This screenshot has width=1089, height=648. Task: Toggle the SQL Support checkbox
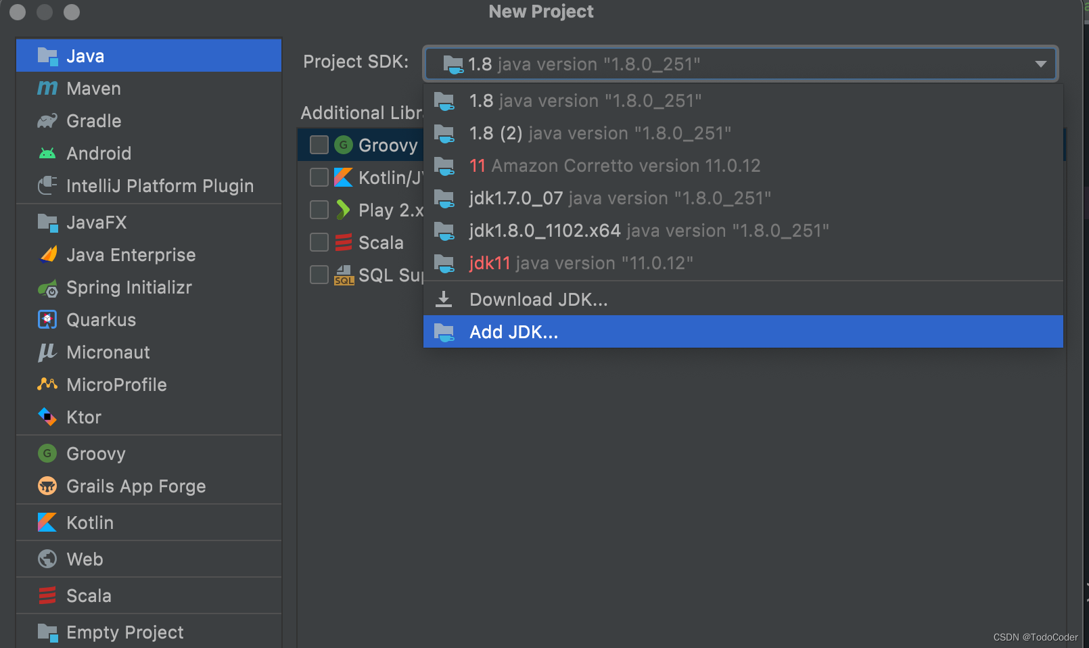319,275
